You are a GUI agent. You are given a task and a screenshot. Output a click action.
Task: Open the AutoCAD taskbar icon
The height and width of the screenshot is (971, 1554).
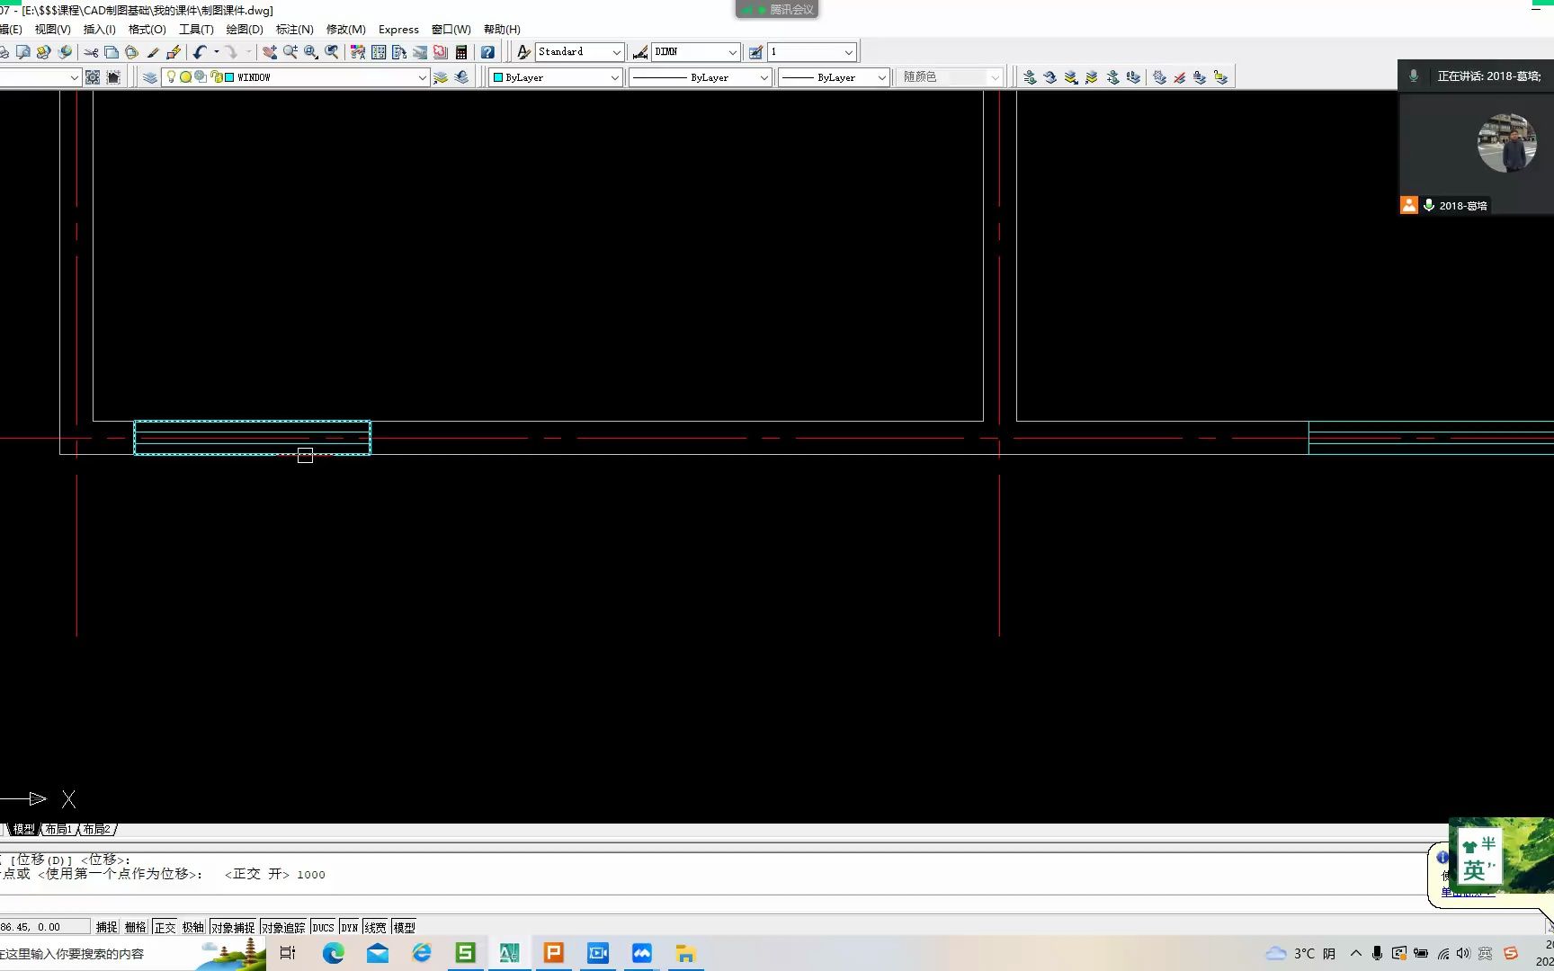click(509, 953)
